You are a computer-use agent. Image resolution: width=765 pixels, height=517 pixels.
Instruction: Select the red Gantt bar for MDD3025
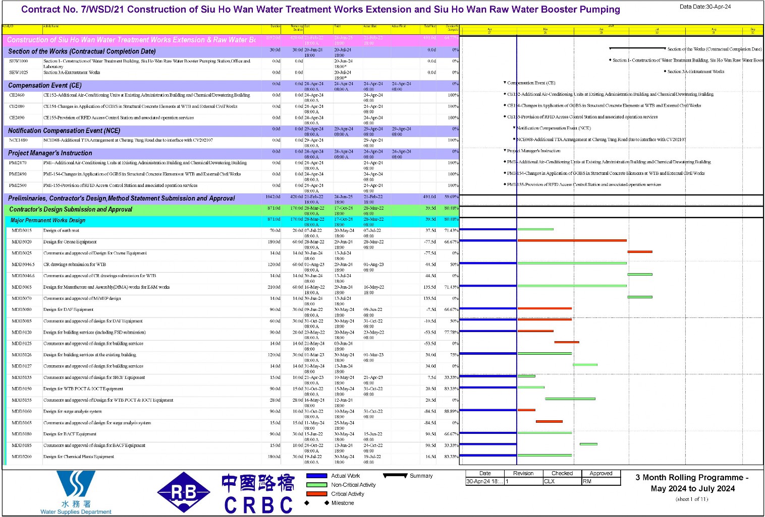coord(640,251)
